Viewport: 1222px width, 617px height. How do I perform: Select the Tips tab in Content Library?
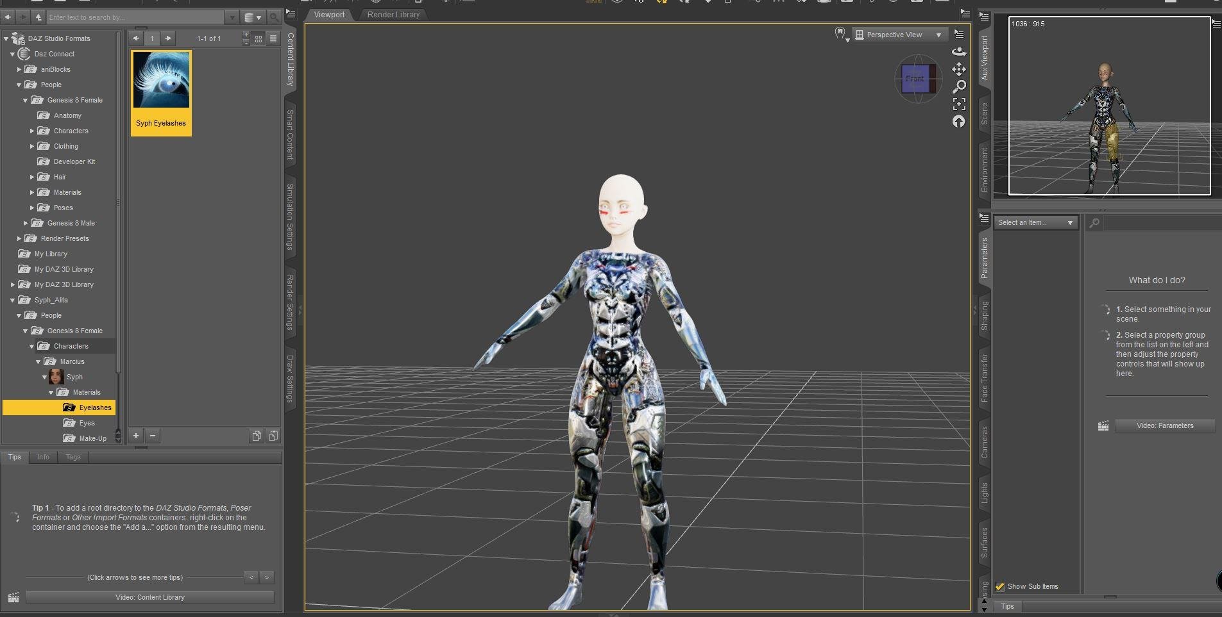(14, 457)
